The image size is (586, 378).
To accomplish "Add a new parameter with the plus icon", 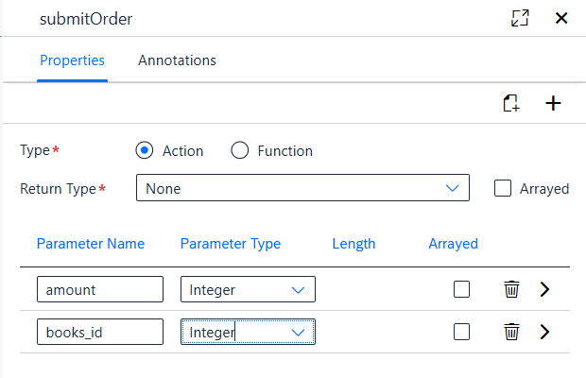I will click(x=553, y=103).
